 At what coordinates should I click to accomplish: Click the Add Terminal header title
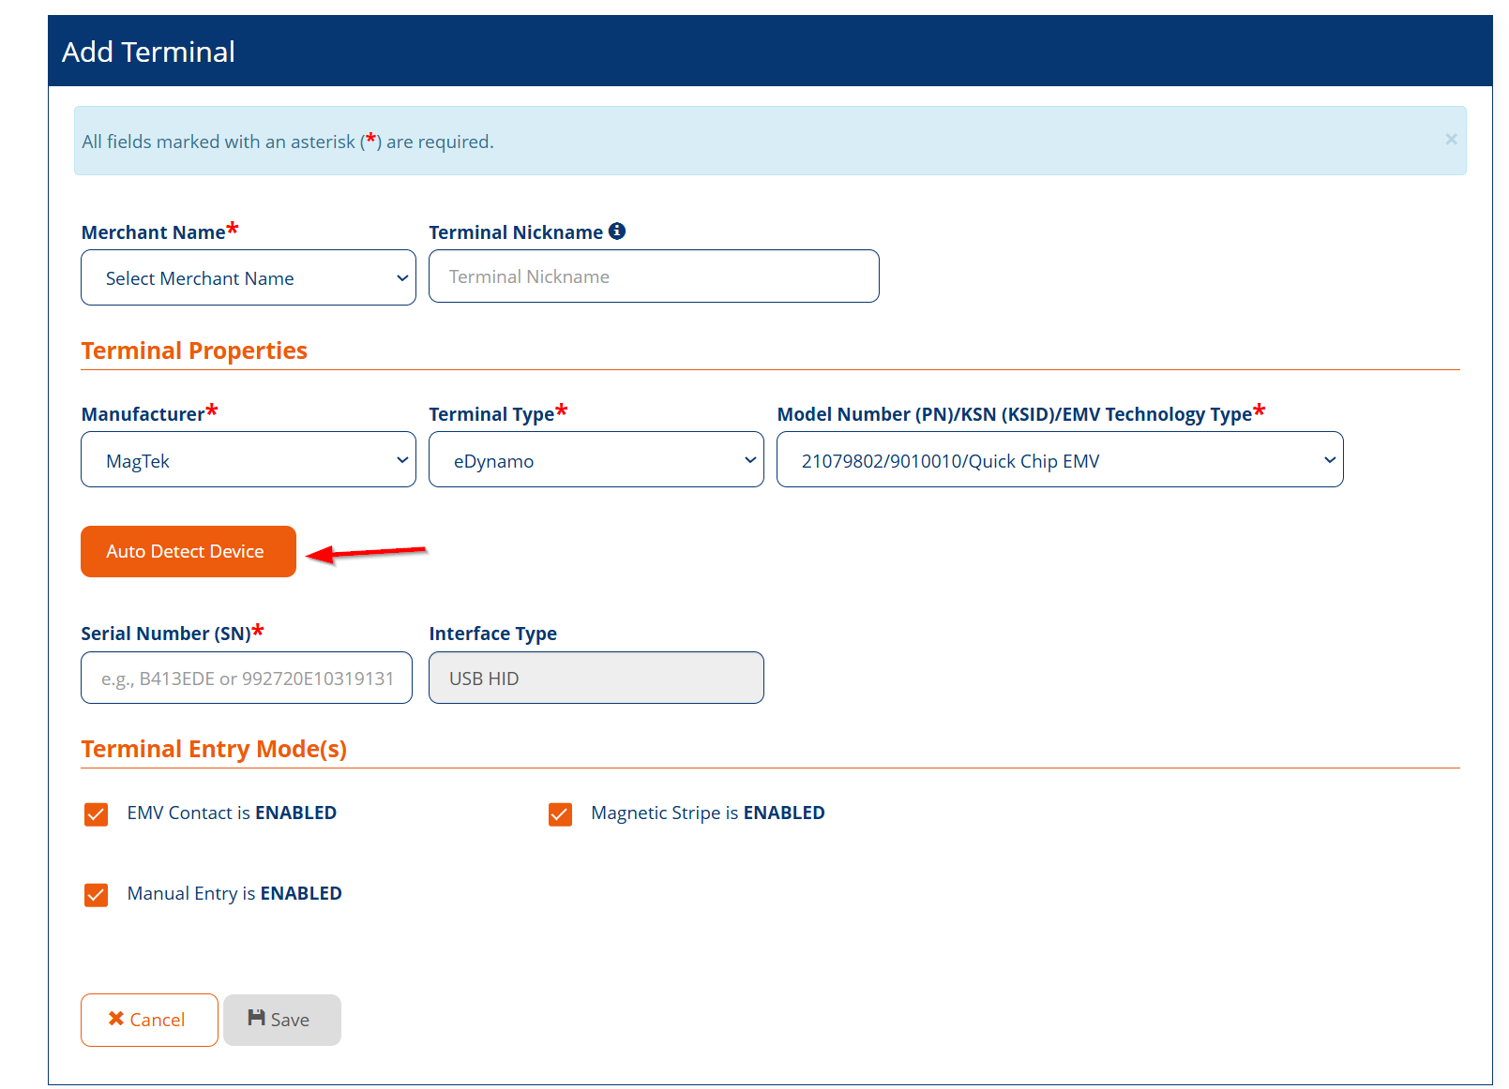pos(148,52)
